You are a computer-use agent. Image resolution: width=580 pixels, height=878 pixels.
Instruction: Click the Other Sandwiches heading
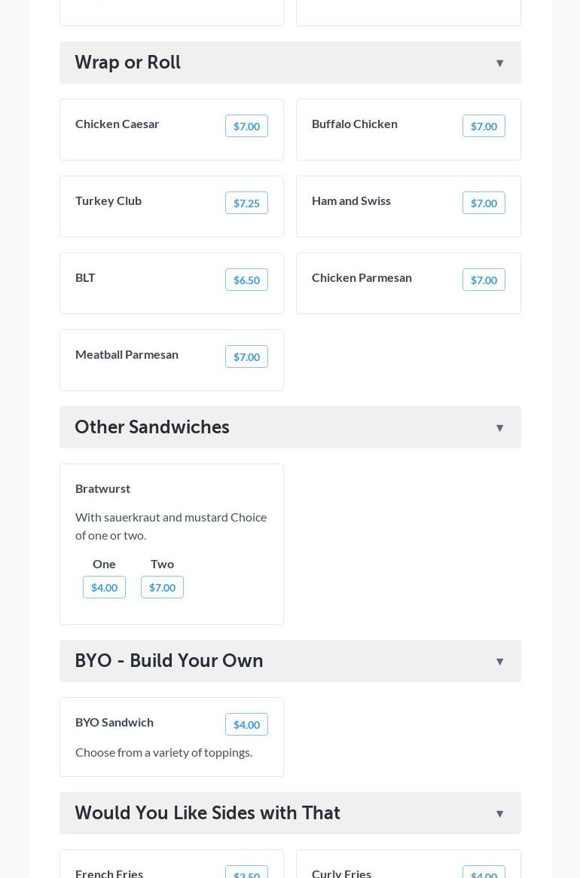pyautogui.click(x=152, y=427)
